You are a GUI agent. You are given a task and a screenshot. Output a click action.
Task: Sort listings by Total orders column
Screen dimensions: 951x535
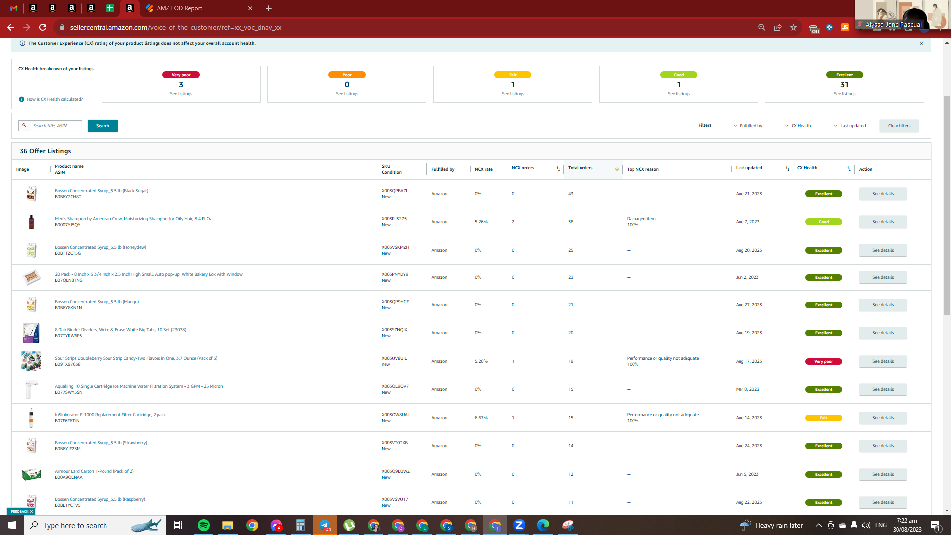click(617, 169)
